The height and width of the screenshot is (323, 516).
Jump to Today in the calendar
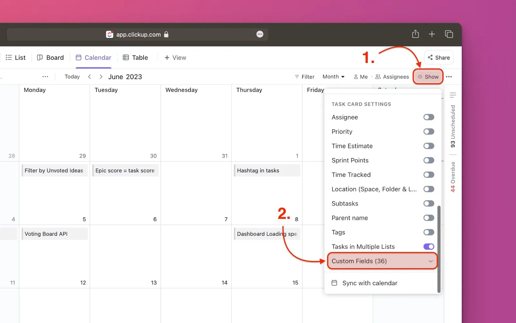coord(72,77)
